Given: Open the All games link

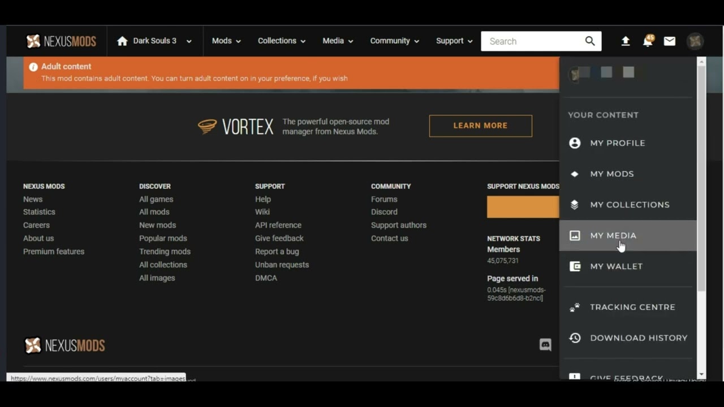Looking at the screenshot, I should [x=156, y=199].
